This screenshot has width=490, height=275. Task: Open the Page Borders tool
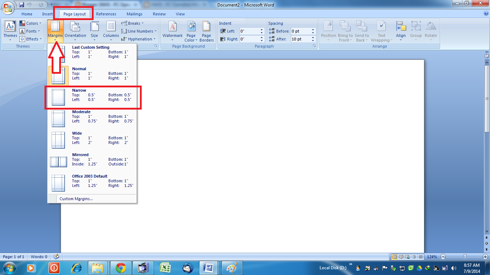207,31
